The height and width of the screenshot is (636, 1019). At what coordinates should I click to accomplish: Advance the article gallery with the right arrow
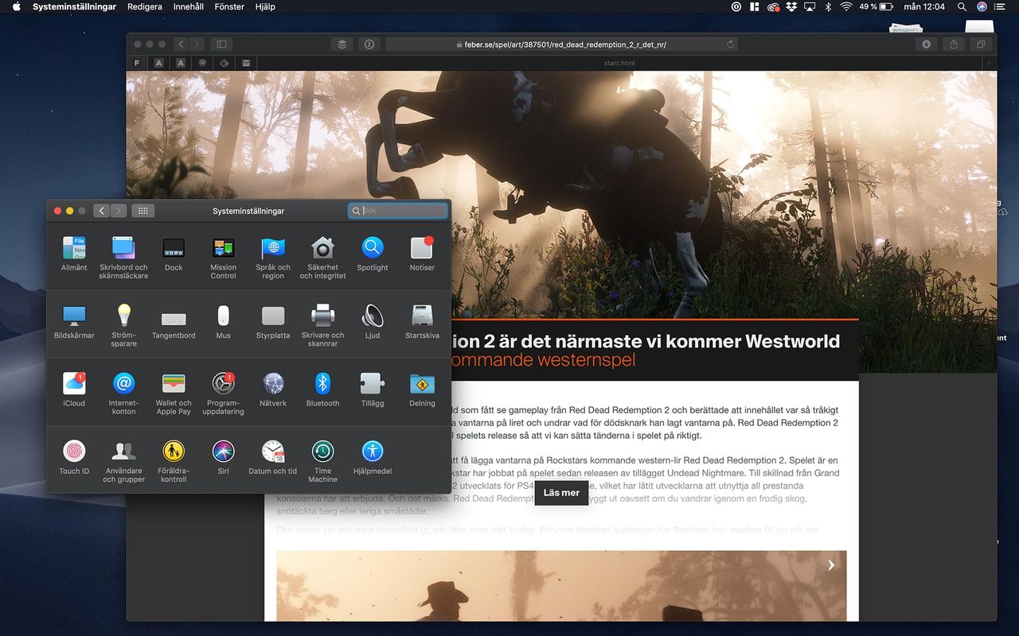point(831,564)
